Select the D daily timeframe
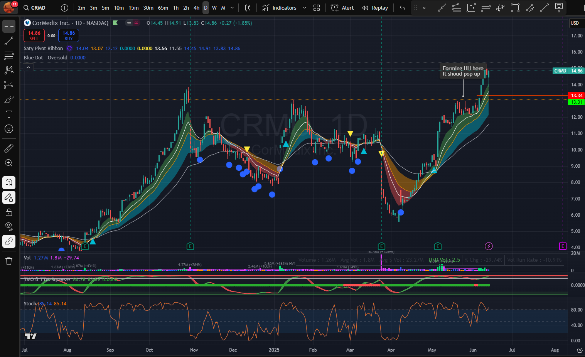 [x=206, y=8]
